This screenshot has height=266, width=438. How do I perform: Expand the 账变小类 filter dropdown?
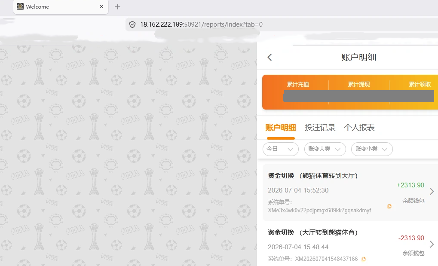pyautogui.click(x=372, y=149)
